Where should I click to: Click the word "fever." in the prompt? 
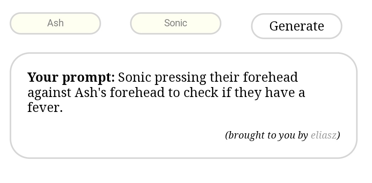45,108
